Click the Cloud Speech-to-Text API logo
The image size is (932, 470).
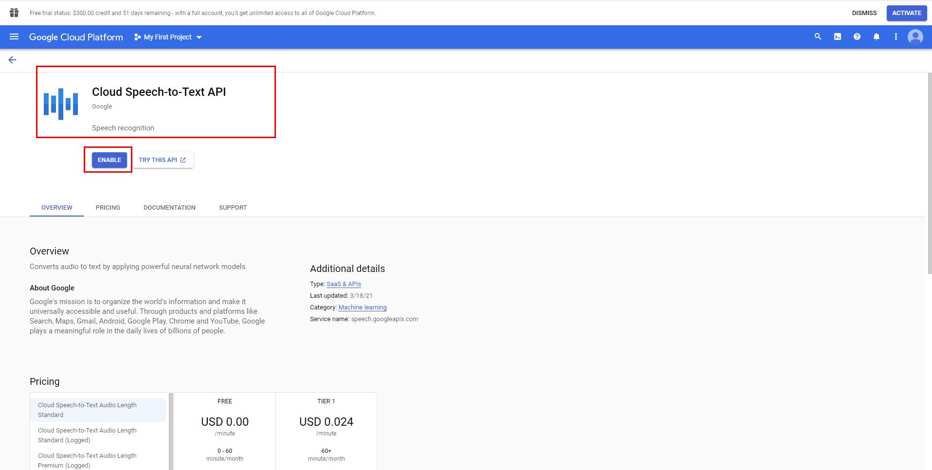pos(61,104)
